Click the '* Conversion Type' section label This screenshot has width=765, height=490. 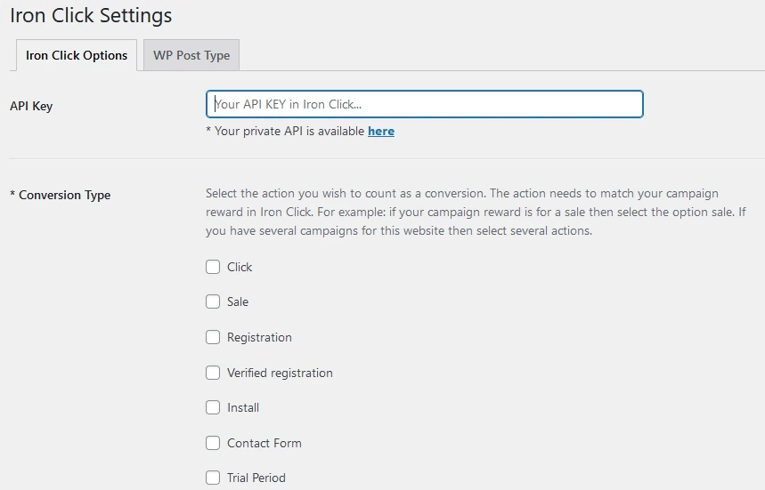click(60, 195)
